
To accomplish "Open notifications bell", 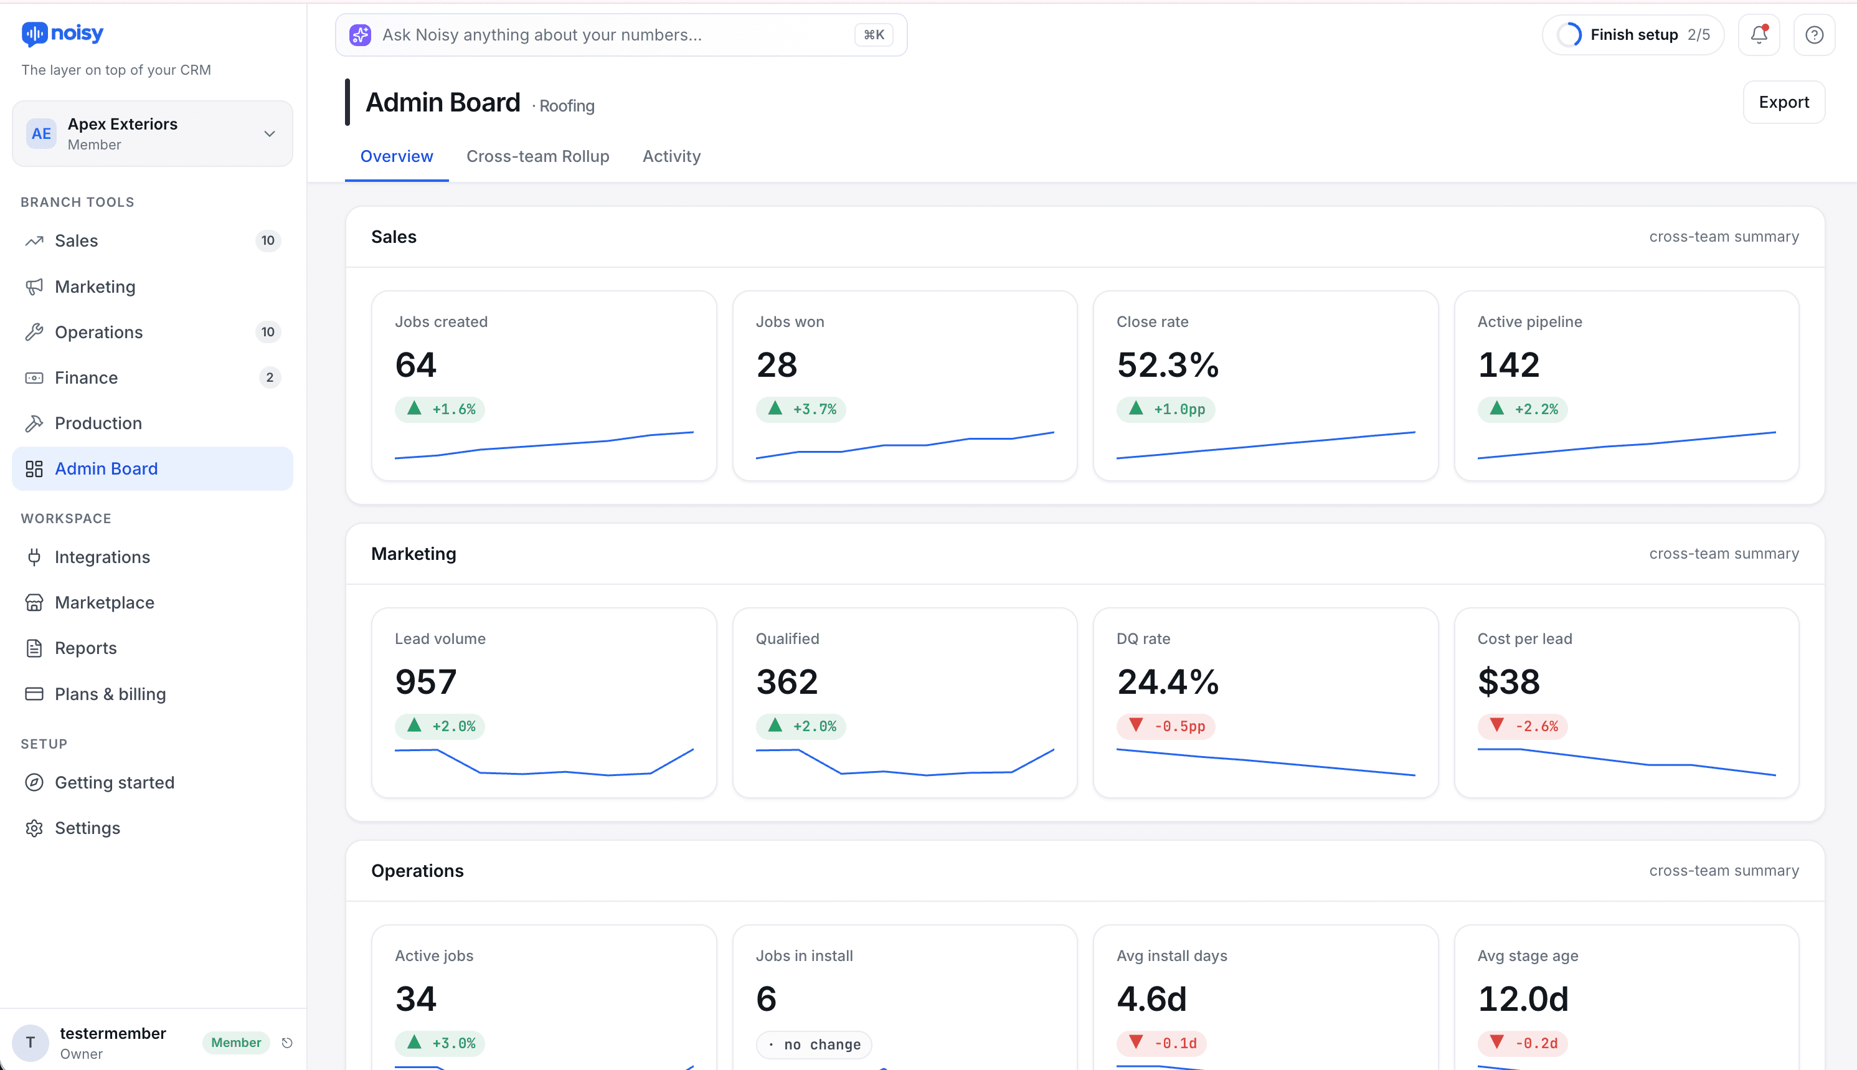I will coord(1759,34).
